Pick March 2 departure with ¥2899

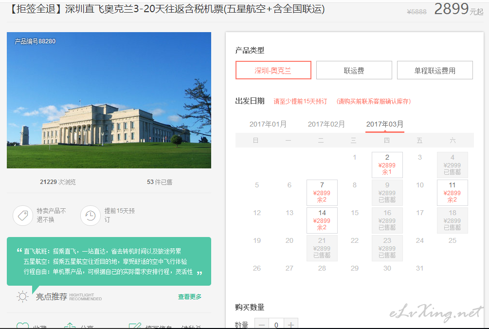point(387,164)
